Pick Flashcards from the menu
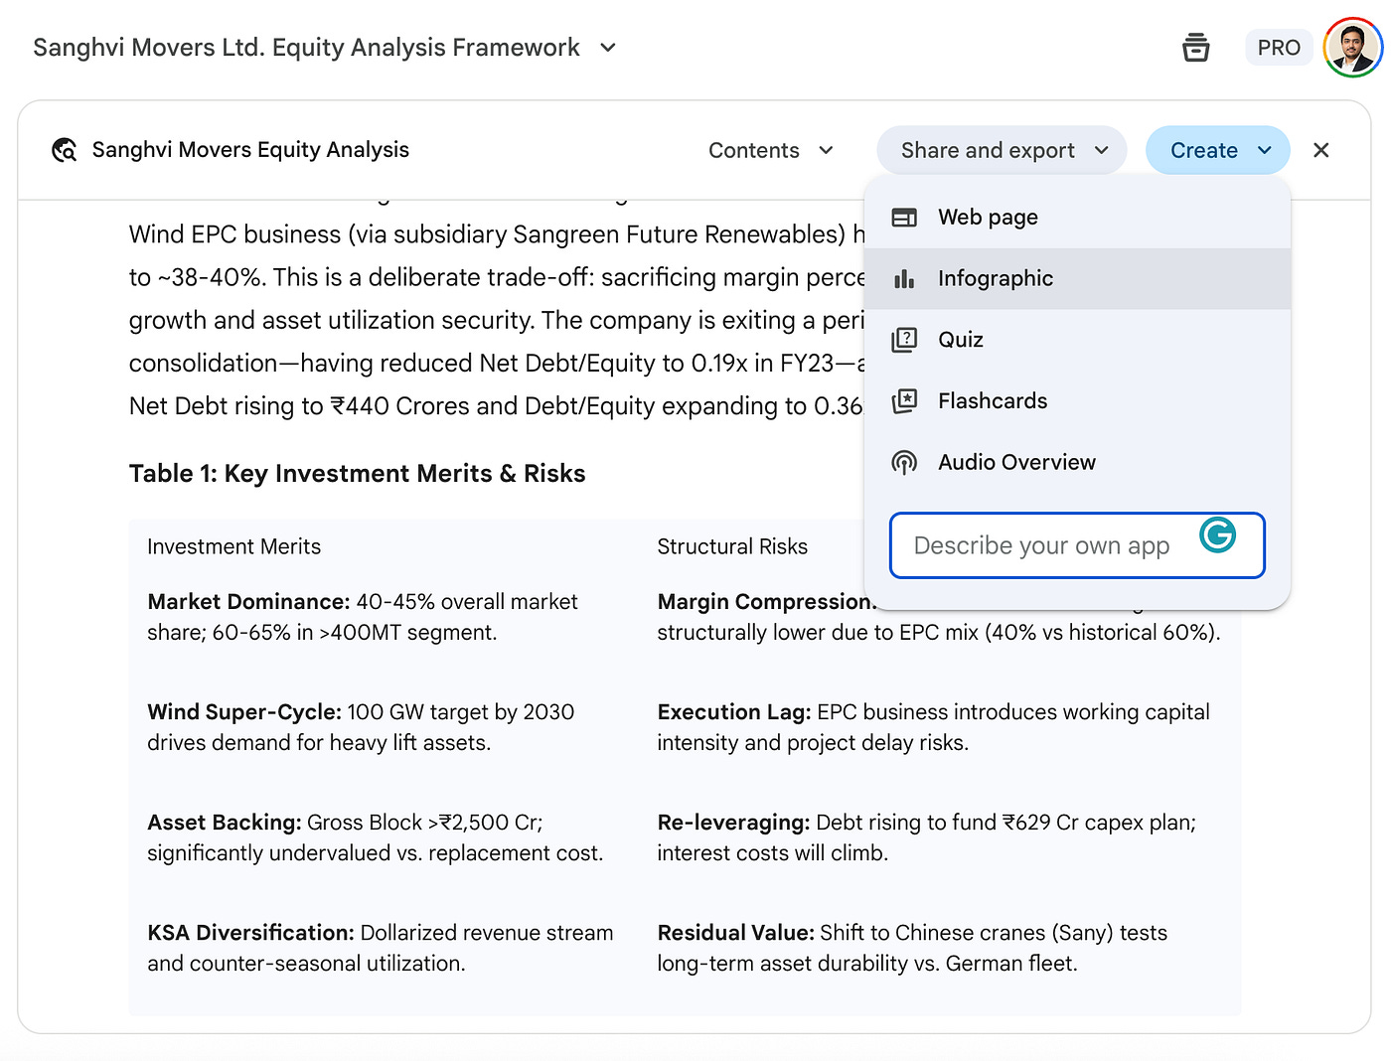Image resolution: width=1391 pixels, height=1061 pixels. tap(1077, 400)
